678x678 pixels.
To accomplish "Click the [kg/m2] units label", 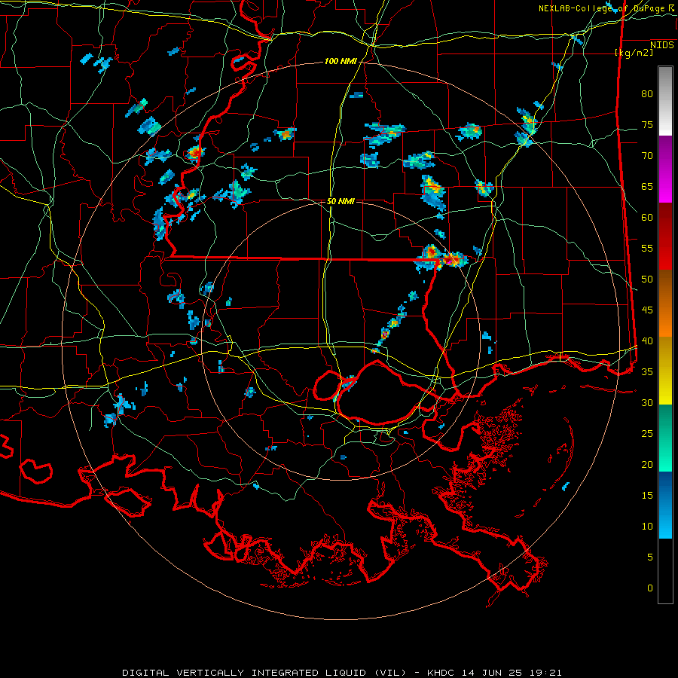I will click(x=634, y=53).
